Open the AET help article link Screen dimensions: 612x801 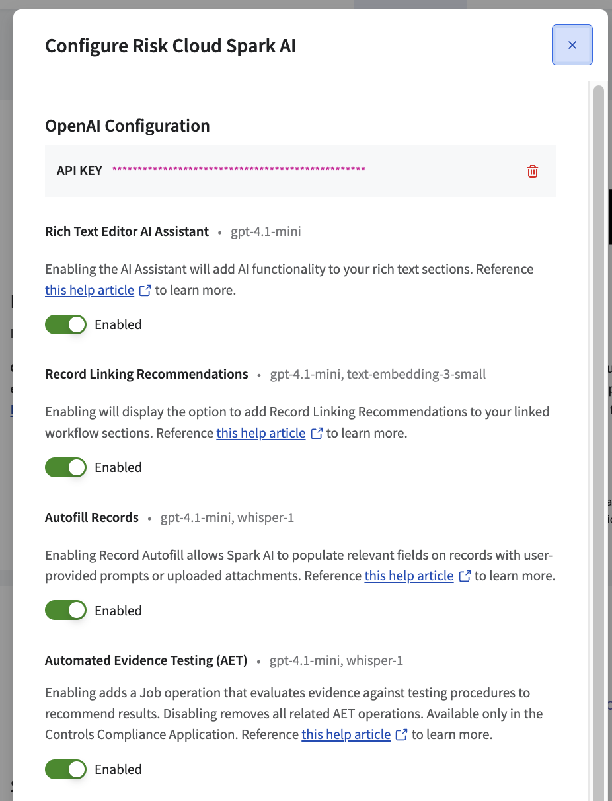(346, 735)
